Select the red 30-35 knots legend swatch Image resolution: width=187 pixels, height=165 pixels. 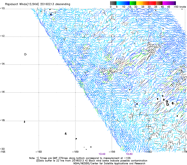click(153, 3)
